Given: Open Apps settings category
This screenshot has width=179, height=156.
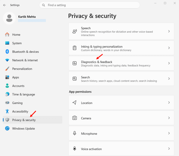Looking at the screenshot, I should [x=16, y=77].
